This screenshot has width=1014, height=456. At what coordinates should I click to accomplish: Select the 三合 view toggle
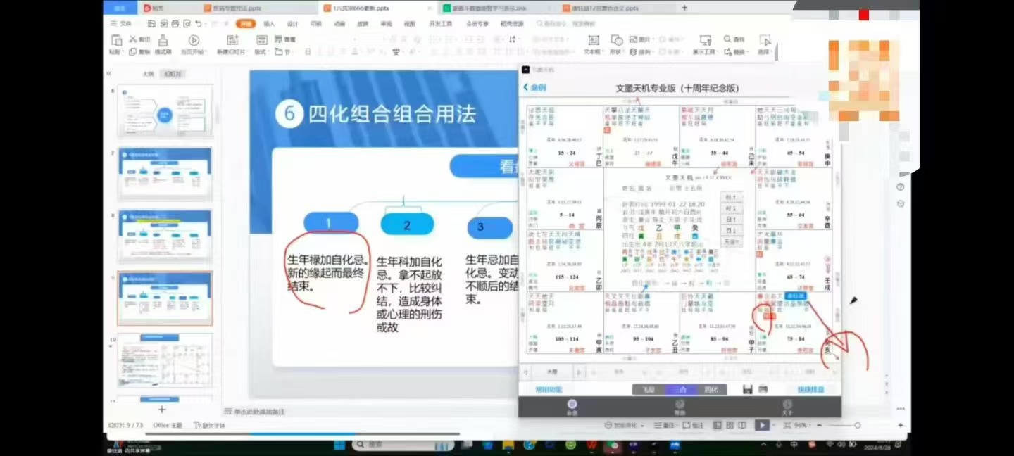click(x=680, y=389)
